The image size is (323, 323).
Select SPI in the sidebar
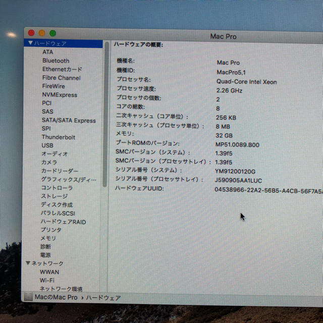click(x=46, y=128)
